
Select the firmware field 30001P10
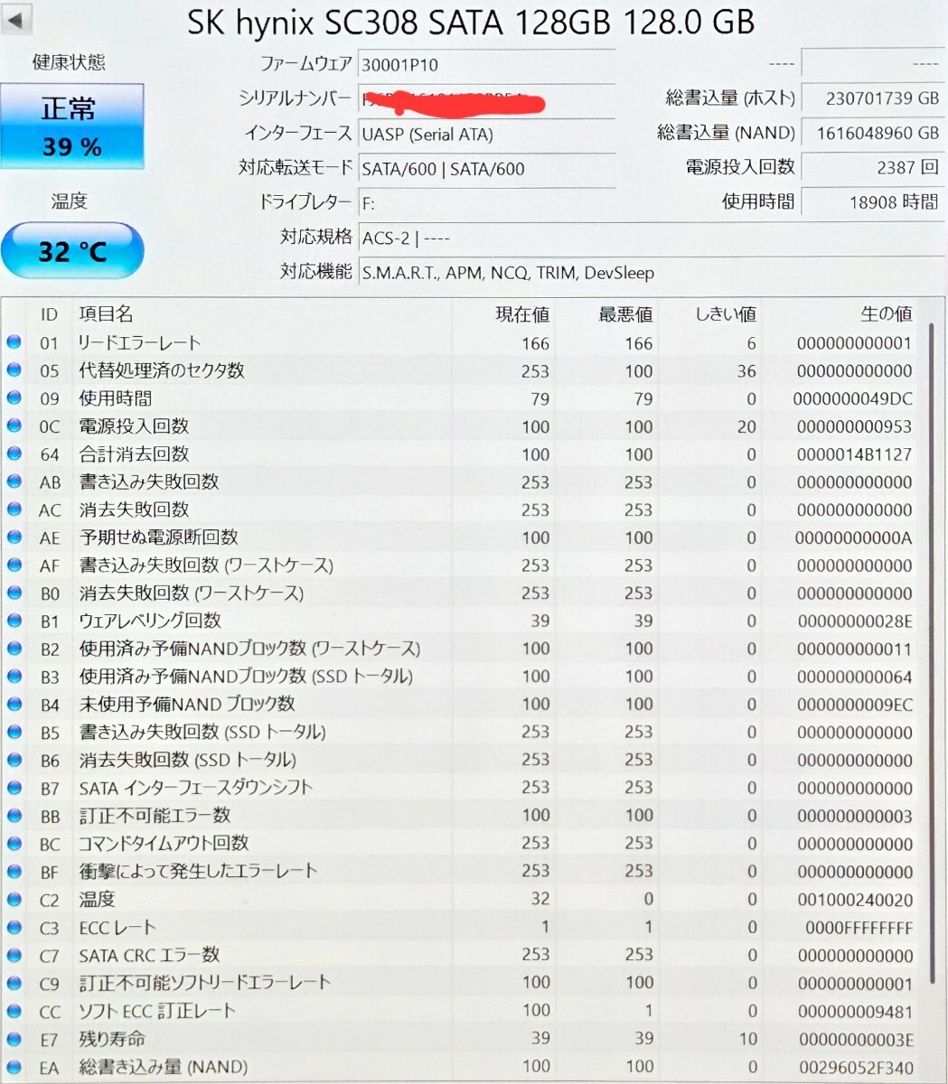click(x=486, y=64)
